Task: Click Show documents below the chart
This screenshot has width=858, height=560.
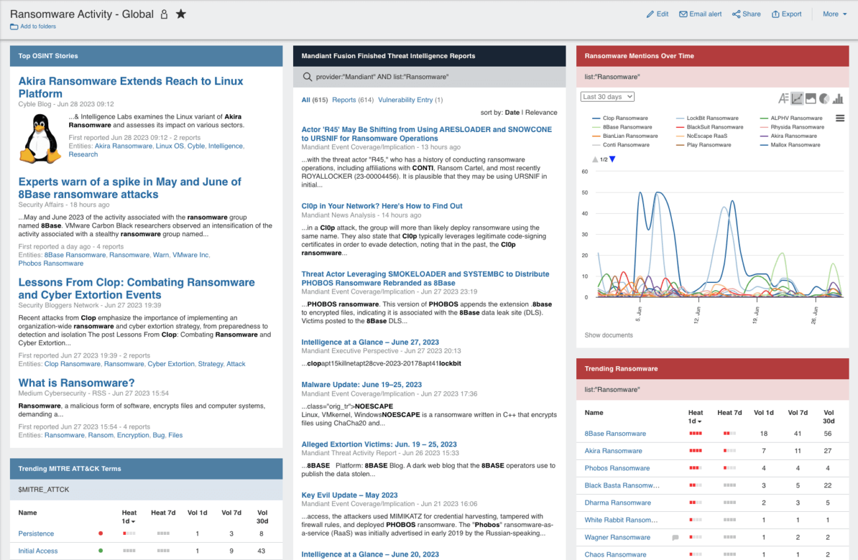Action: [x=609, y=335]
